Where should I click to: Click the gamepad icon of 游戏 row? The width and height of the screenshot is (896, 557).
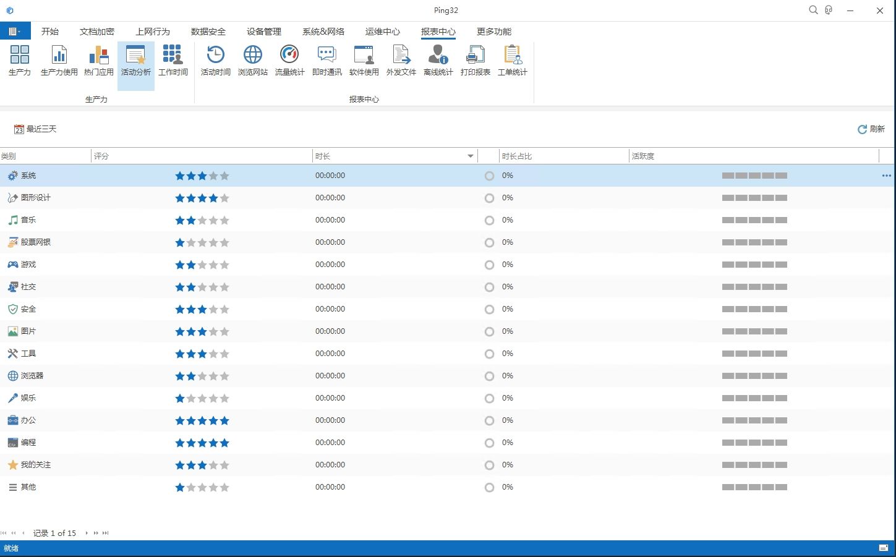[12, 265]
